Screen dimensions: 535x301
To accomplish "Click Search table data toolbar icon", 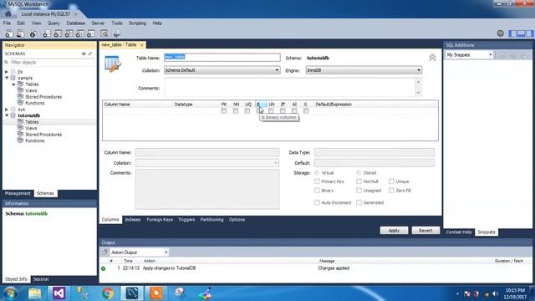I will [x=104, y=33].
